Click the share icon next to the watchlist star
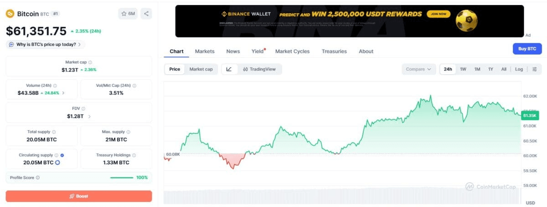547x207 pixels. click(x=146, y=14)
